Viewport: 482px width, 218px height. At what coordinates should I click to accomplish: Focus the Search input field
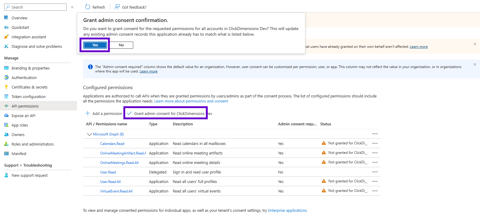(35, 7)
